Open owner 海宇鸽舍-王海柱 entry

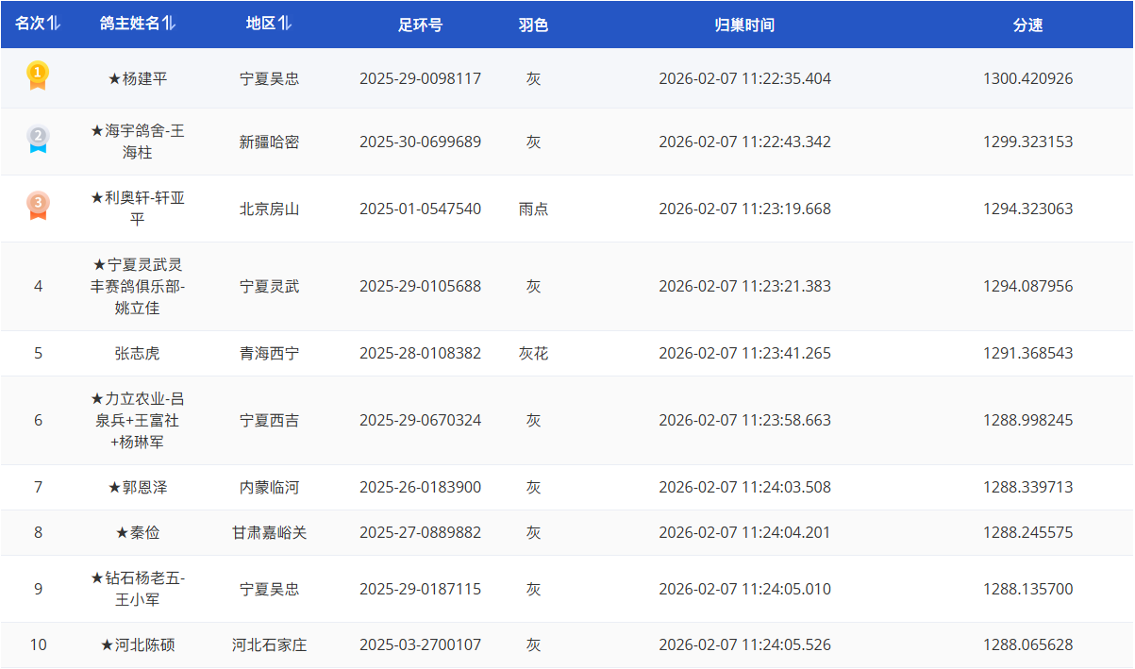pos(138,142)
